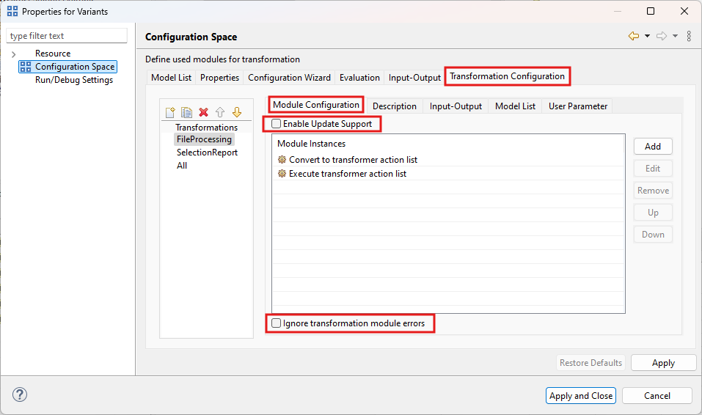Switch to the Evaluation tab
Viewport: 702px width, 415px height.
coord(359,78)
